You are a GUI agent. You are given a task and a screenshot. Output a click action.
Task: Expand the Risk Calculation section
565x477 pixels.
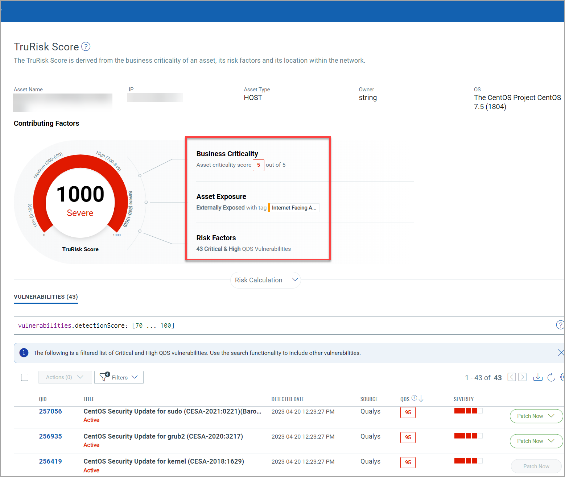(265, 280)
